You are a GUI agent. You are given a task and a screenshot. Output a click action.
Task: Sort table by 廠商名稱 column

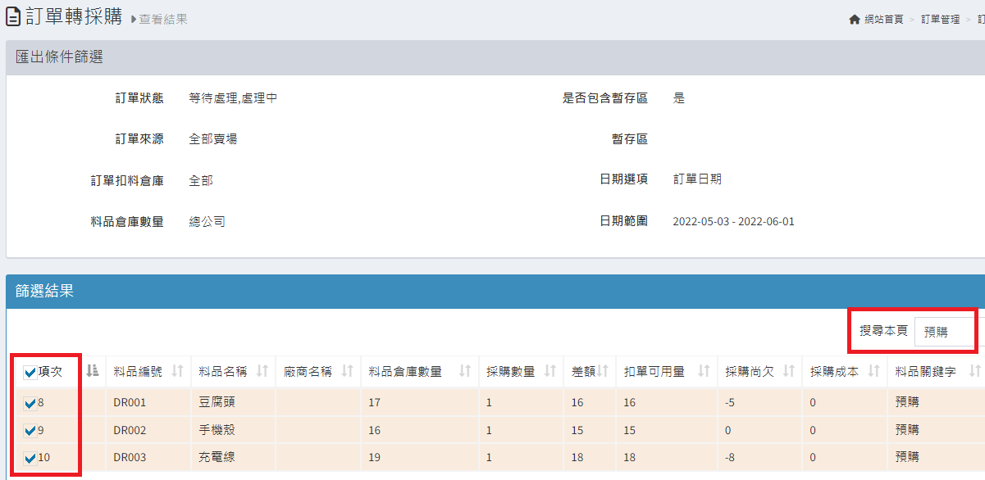click(x=347, y=371)
